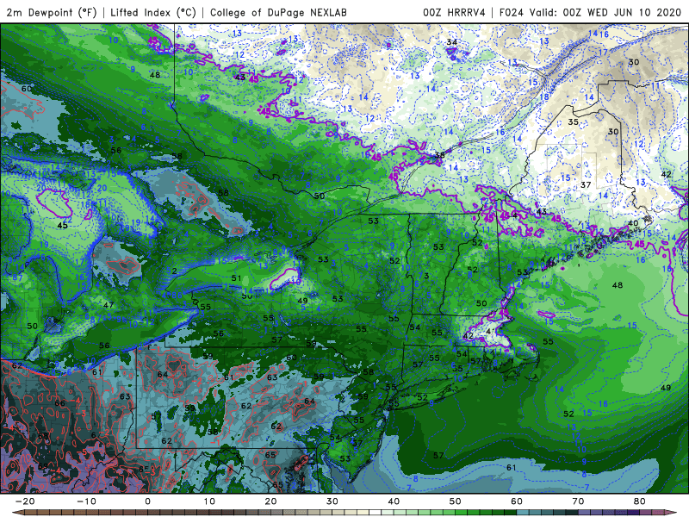
Task: Click the black "69" dewpoint value on the map
Action: pyautogui.click(x=43, y=466)
